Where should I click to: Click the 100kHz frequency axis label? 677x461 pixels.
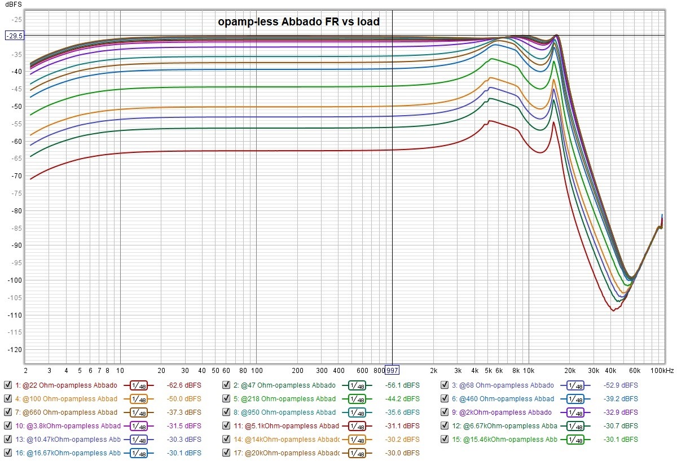coord(661,371)
